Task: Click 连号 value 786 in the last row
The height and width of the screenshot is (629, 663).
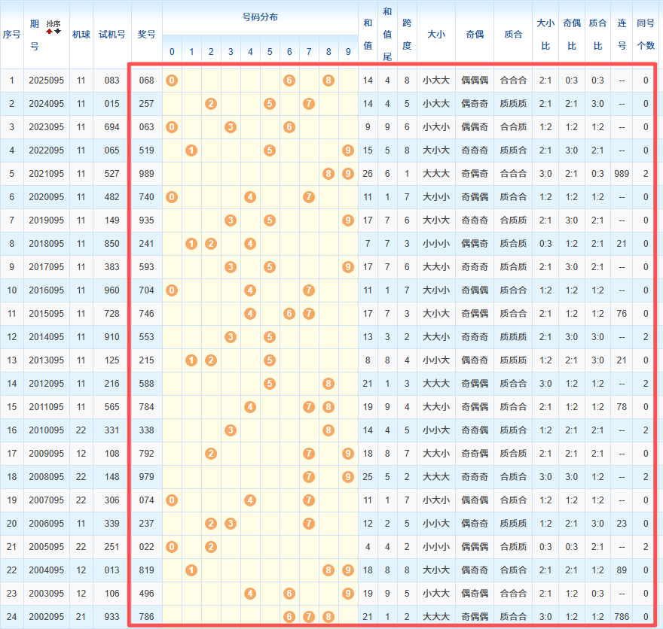Action: (622, 616)
